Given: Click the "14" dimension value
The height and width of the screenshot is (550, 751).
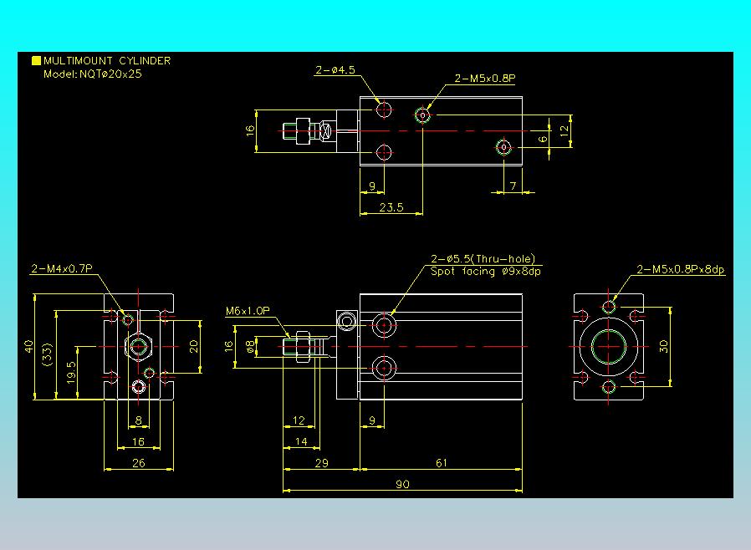Looking at the screenshot, I should [301, 441].
